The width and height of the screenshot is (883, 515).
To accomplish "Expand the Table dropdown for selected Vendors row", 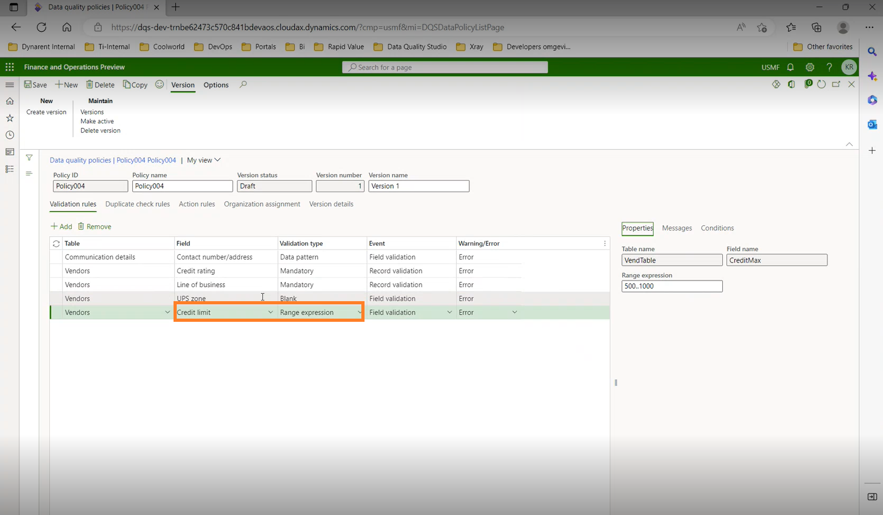I will (168, 312).
